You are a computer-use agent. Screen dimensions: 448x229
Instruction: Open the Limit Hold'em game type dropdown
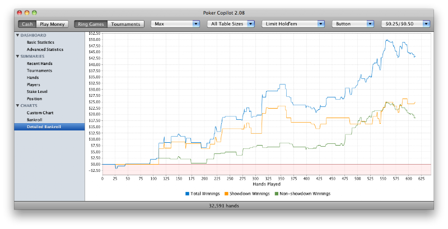click(293, 24)
